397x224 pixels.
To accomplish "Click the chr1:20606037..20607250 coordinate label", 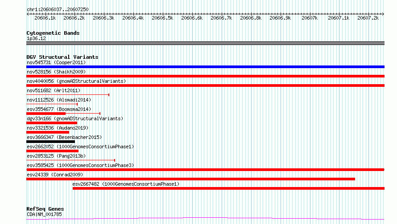I will pyautogui.click(x=58, y=9).
